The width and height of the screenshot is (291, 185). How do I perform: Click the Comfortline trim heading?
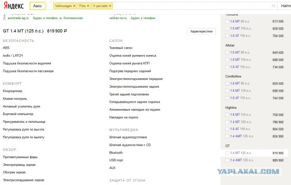(233, 76)
